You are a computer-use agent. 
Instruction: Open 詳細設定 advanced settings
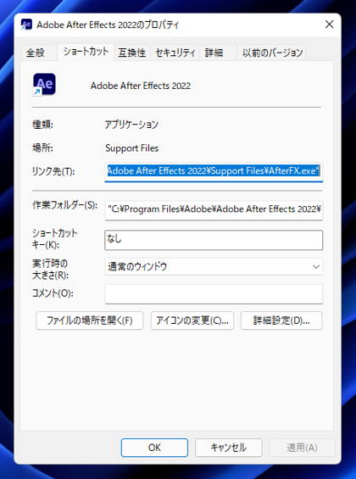(x=281, y=320)
